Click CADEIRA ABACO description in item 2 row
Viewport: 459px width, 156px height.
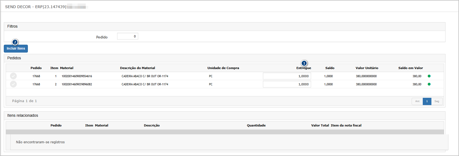pyautogui.click(x=145, y=84)
